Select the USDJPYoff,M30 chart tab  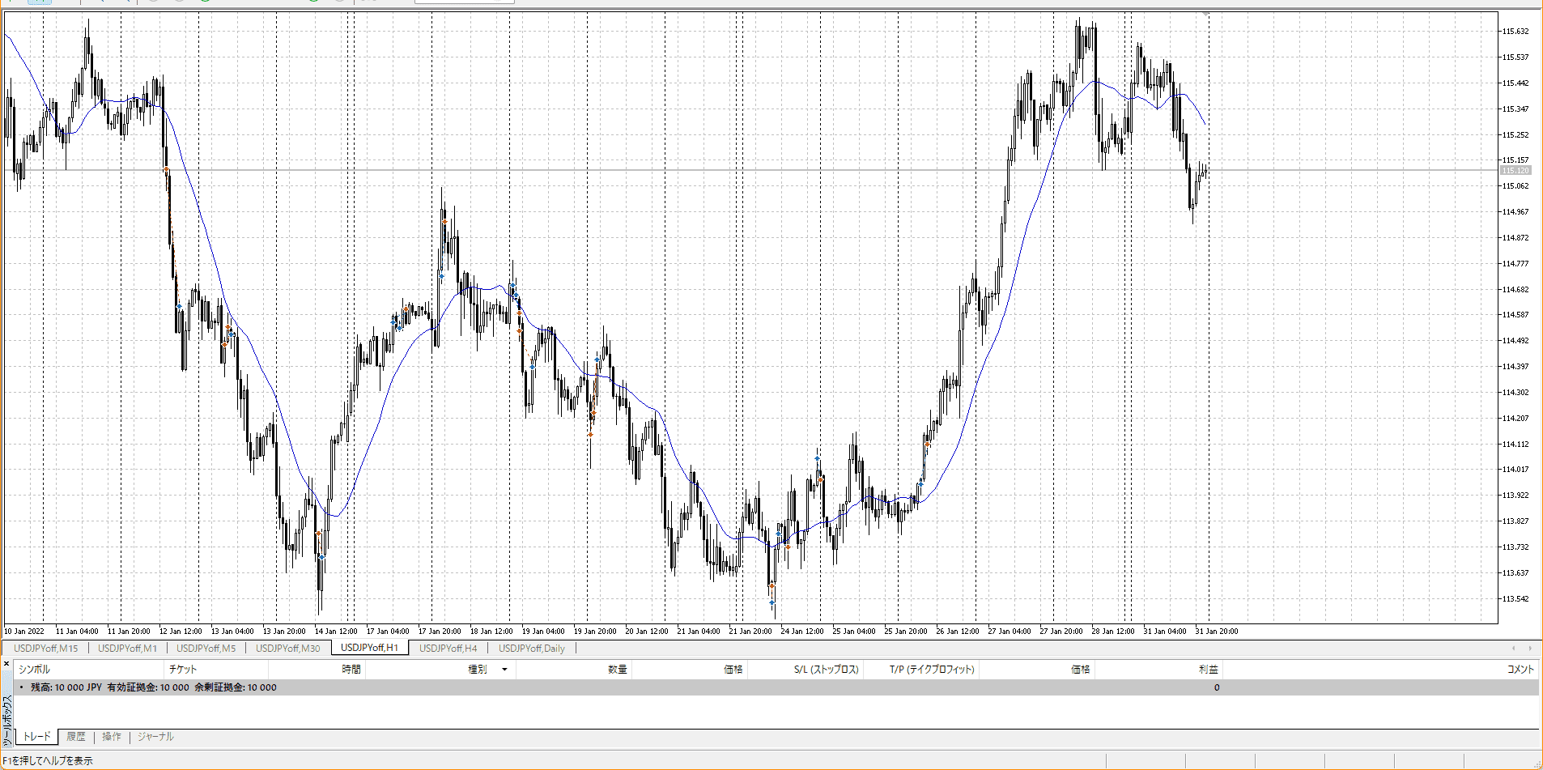tap(287, 649)
